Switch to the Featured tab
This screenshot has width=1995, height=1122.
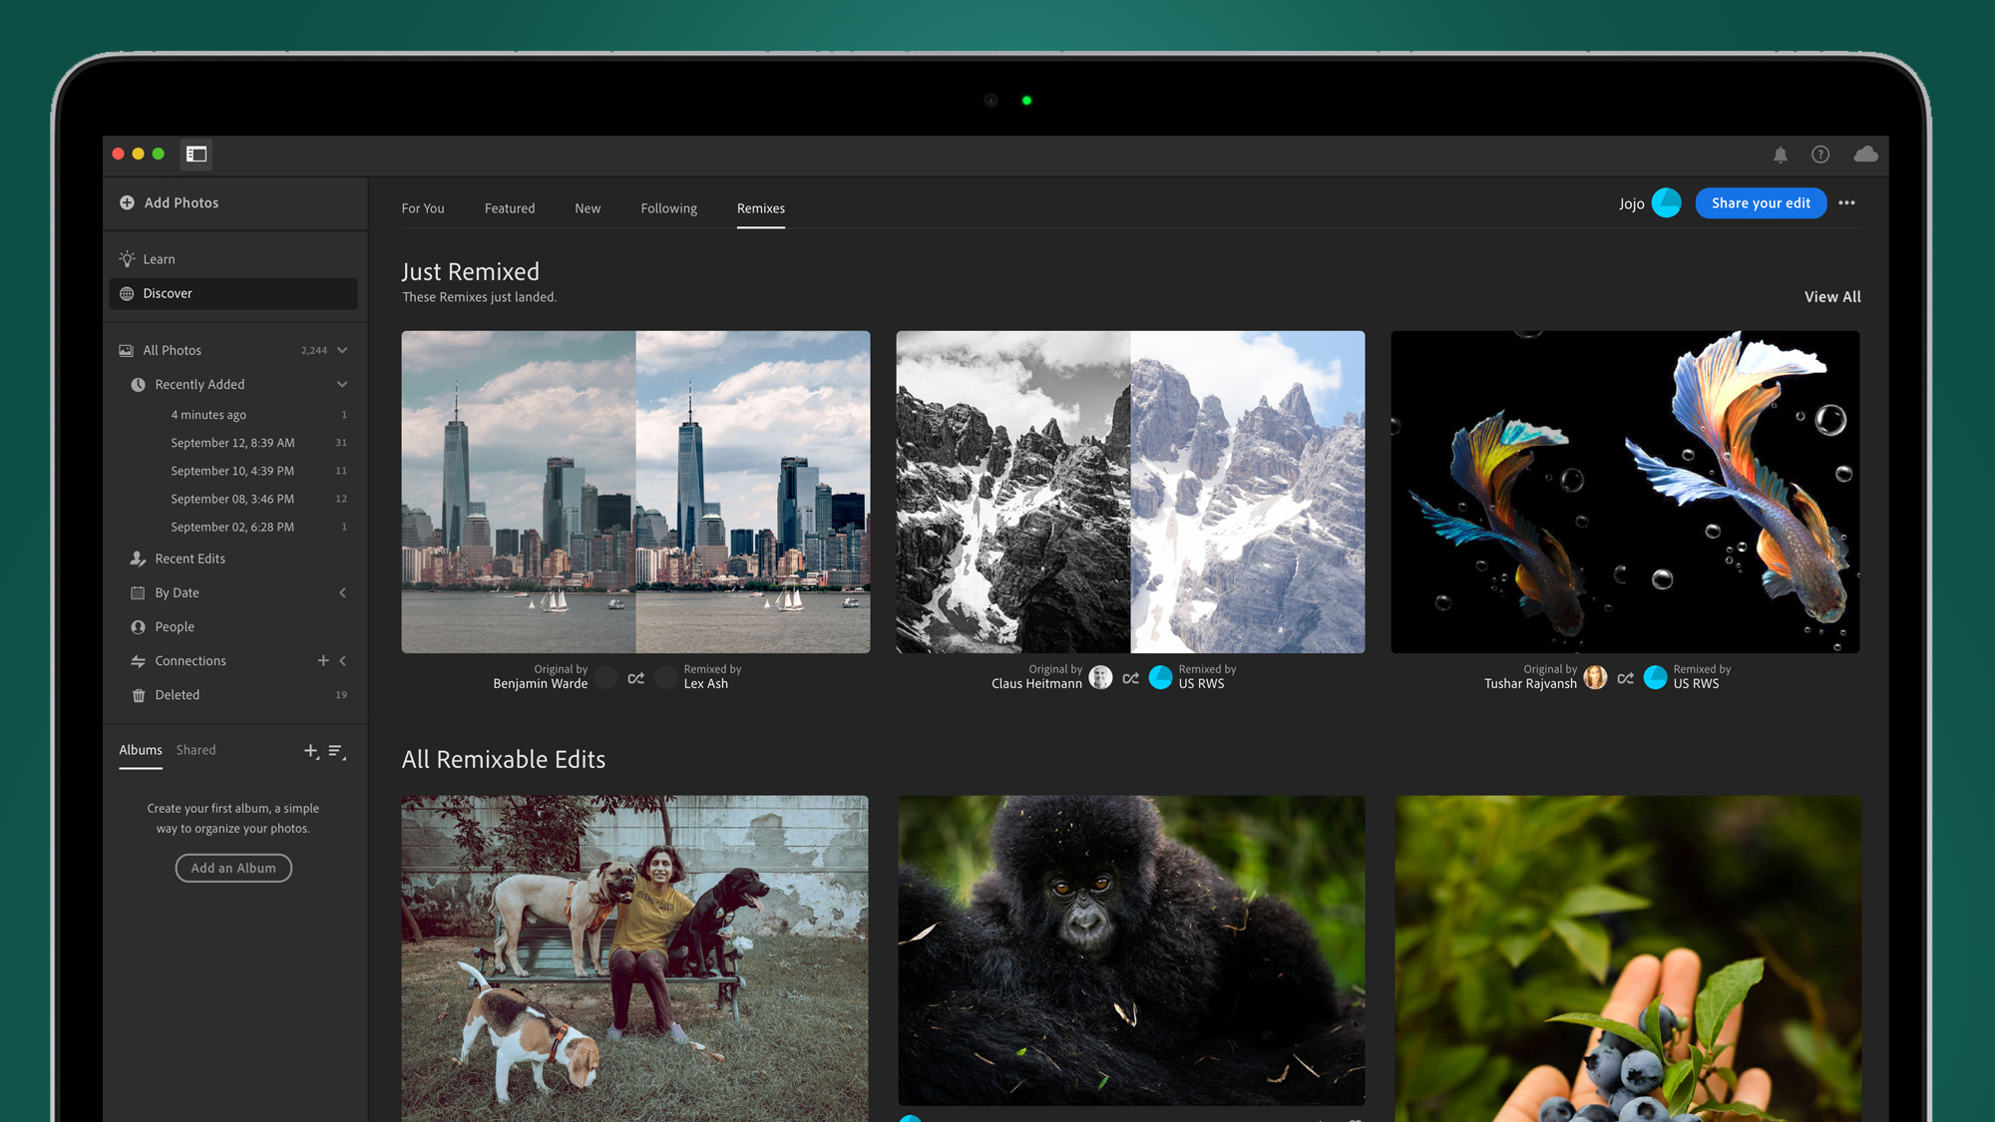(510, 208)
